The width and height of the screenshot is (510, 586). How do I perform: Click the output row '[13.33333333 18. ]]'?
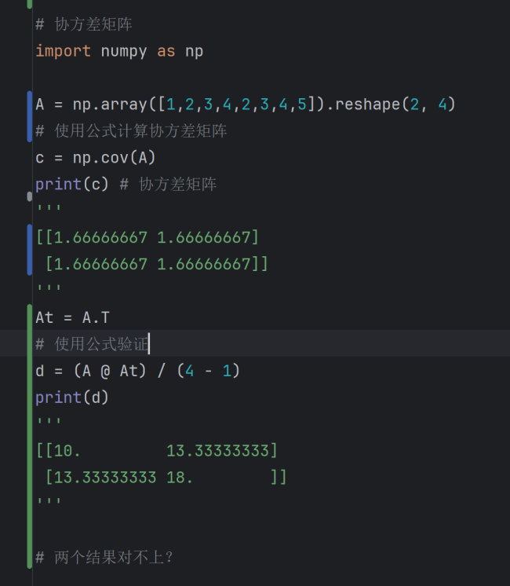[x=166, y=478]
